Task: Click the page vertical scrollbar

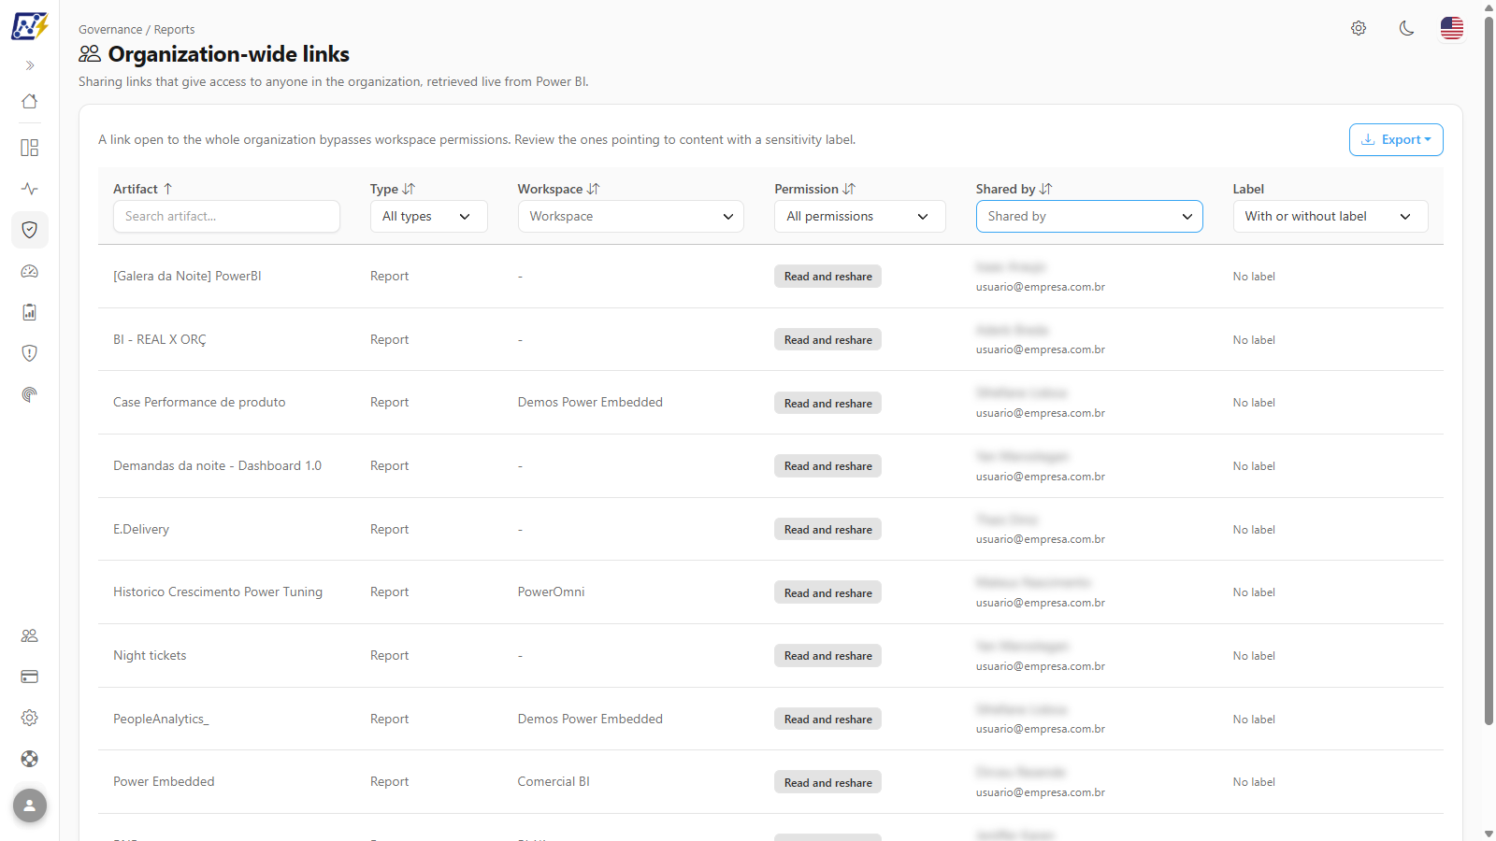Action: [1489, 370]
